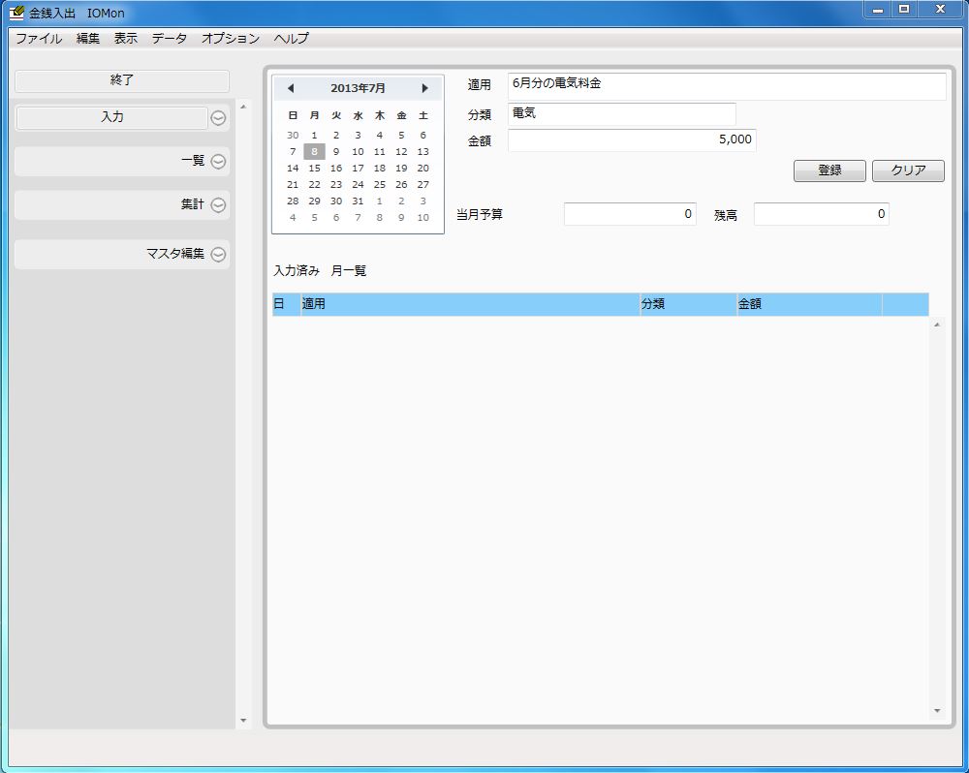Click the 入力済み 月一覧 label

coord(320,271)
